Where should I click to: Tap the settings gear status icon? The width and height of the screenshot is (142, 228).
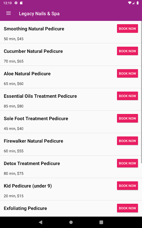click(x=16, y=3)
